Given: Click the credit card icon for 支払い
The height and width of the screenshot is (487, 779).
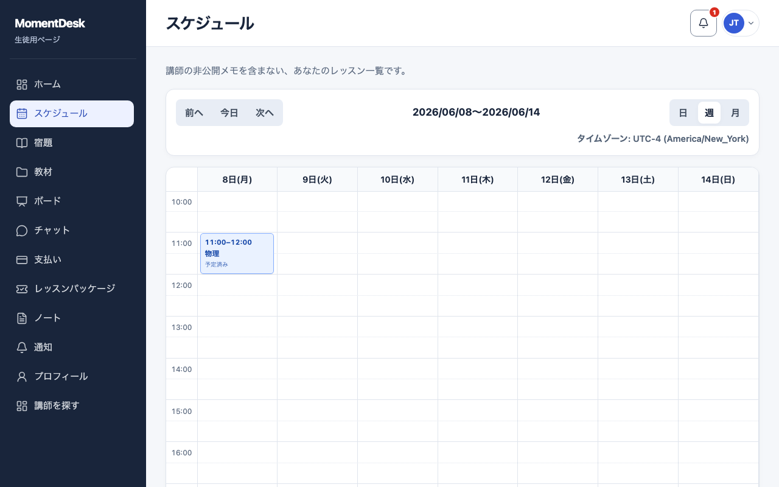Looking at the screenshot, I should click(22, 260).
